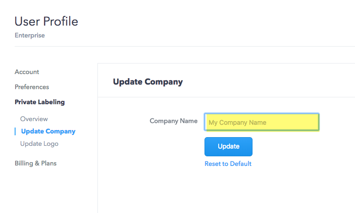The image size is (355, 213).
Task: Click the blue Update button
Action: [x=228, y=147]
